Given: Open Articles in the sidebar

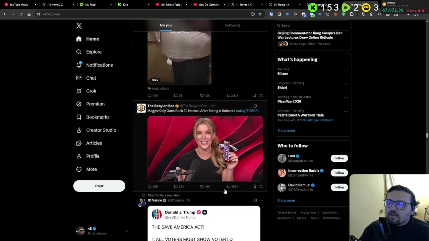Looking at the screenshot, I should tap(89, 143).
